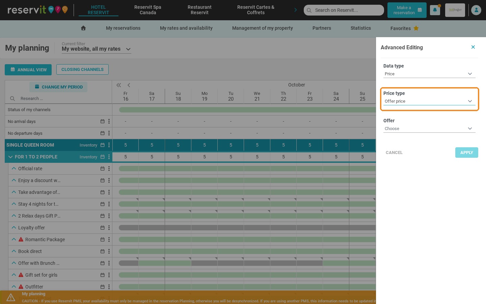Open three-dot menu for Single Queen Room
The image size is (486, 304).
click(x=109, y=145)
